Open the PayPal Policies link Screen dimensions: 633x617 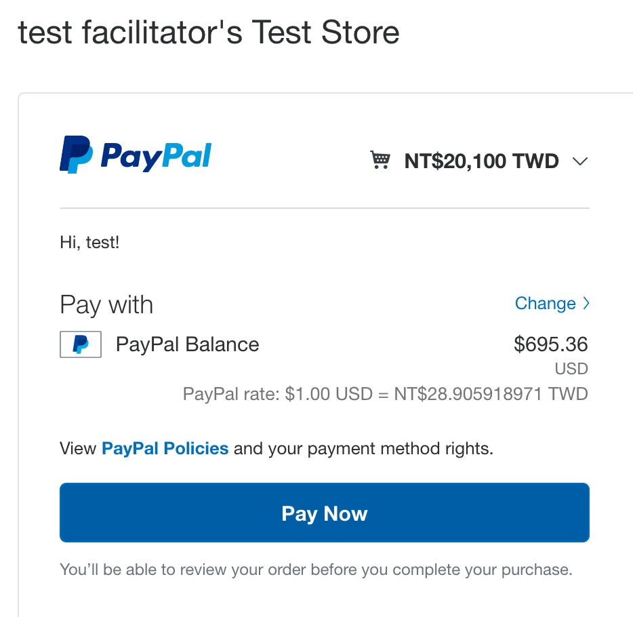pyautogui.click(x=165, y=449)
